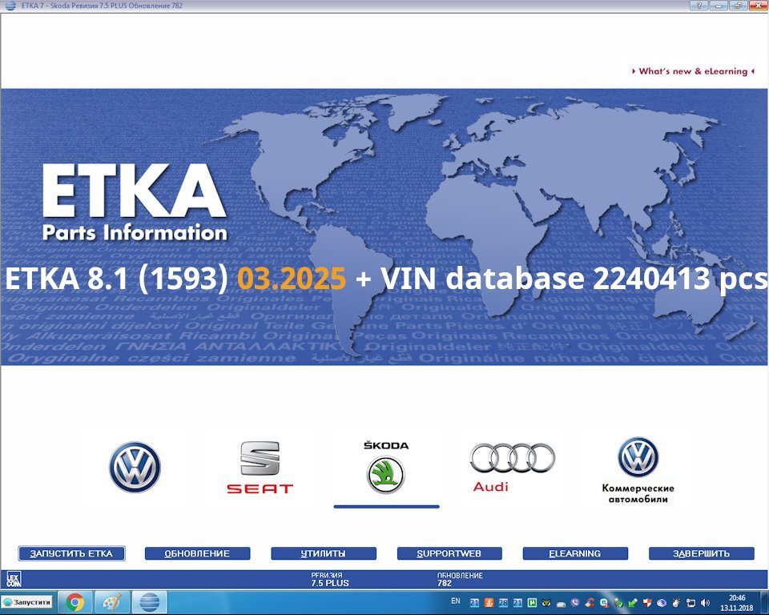Open the volume speaker tray icon
The image size is (769, 615).
tap(704, 602)
